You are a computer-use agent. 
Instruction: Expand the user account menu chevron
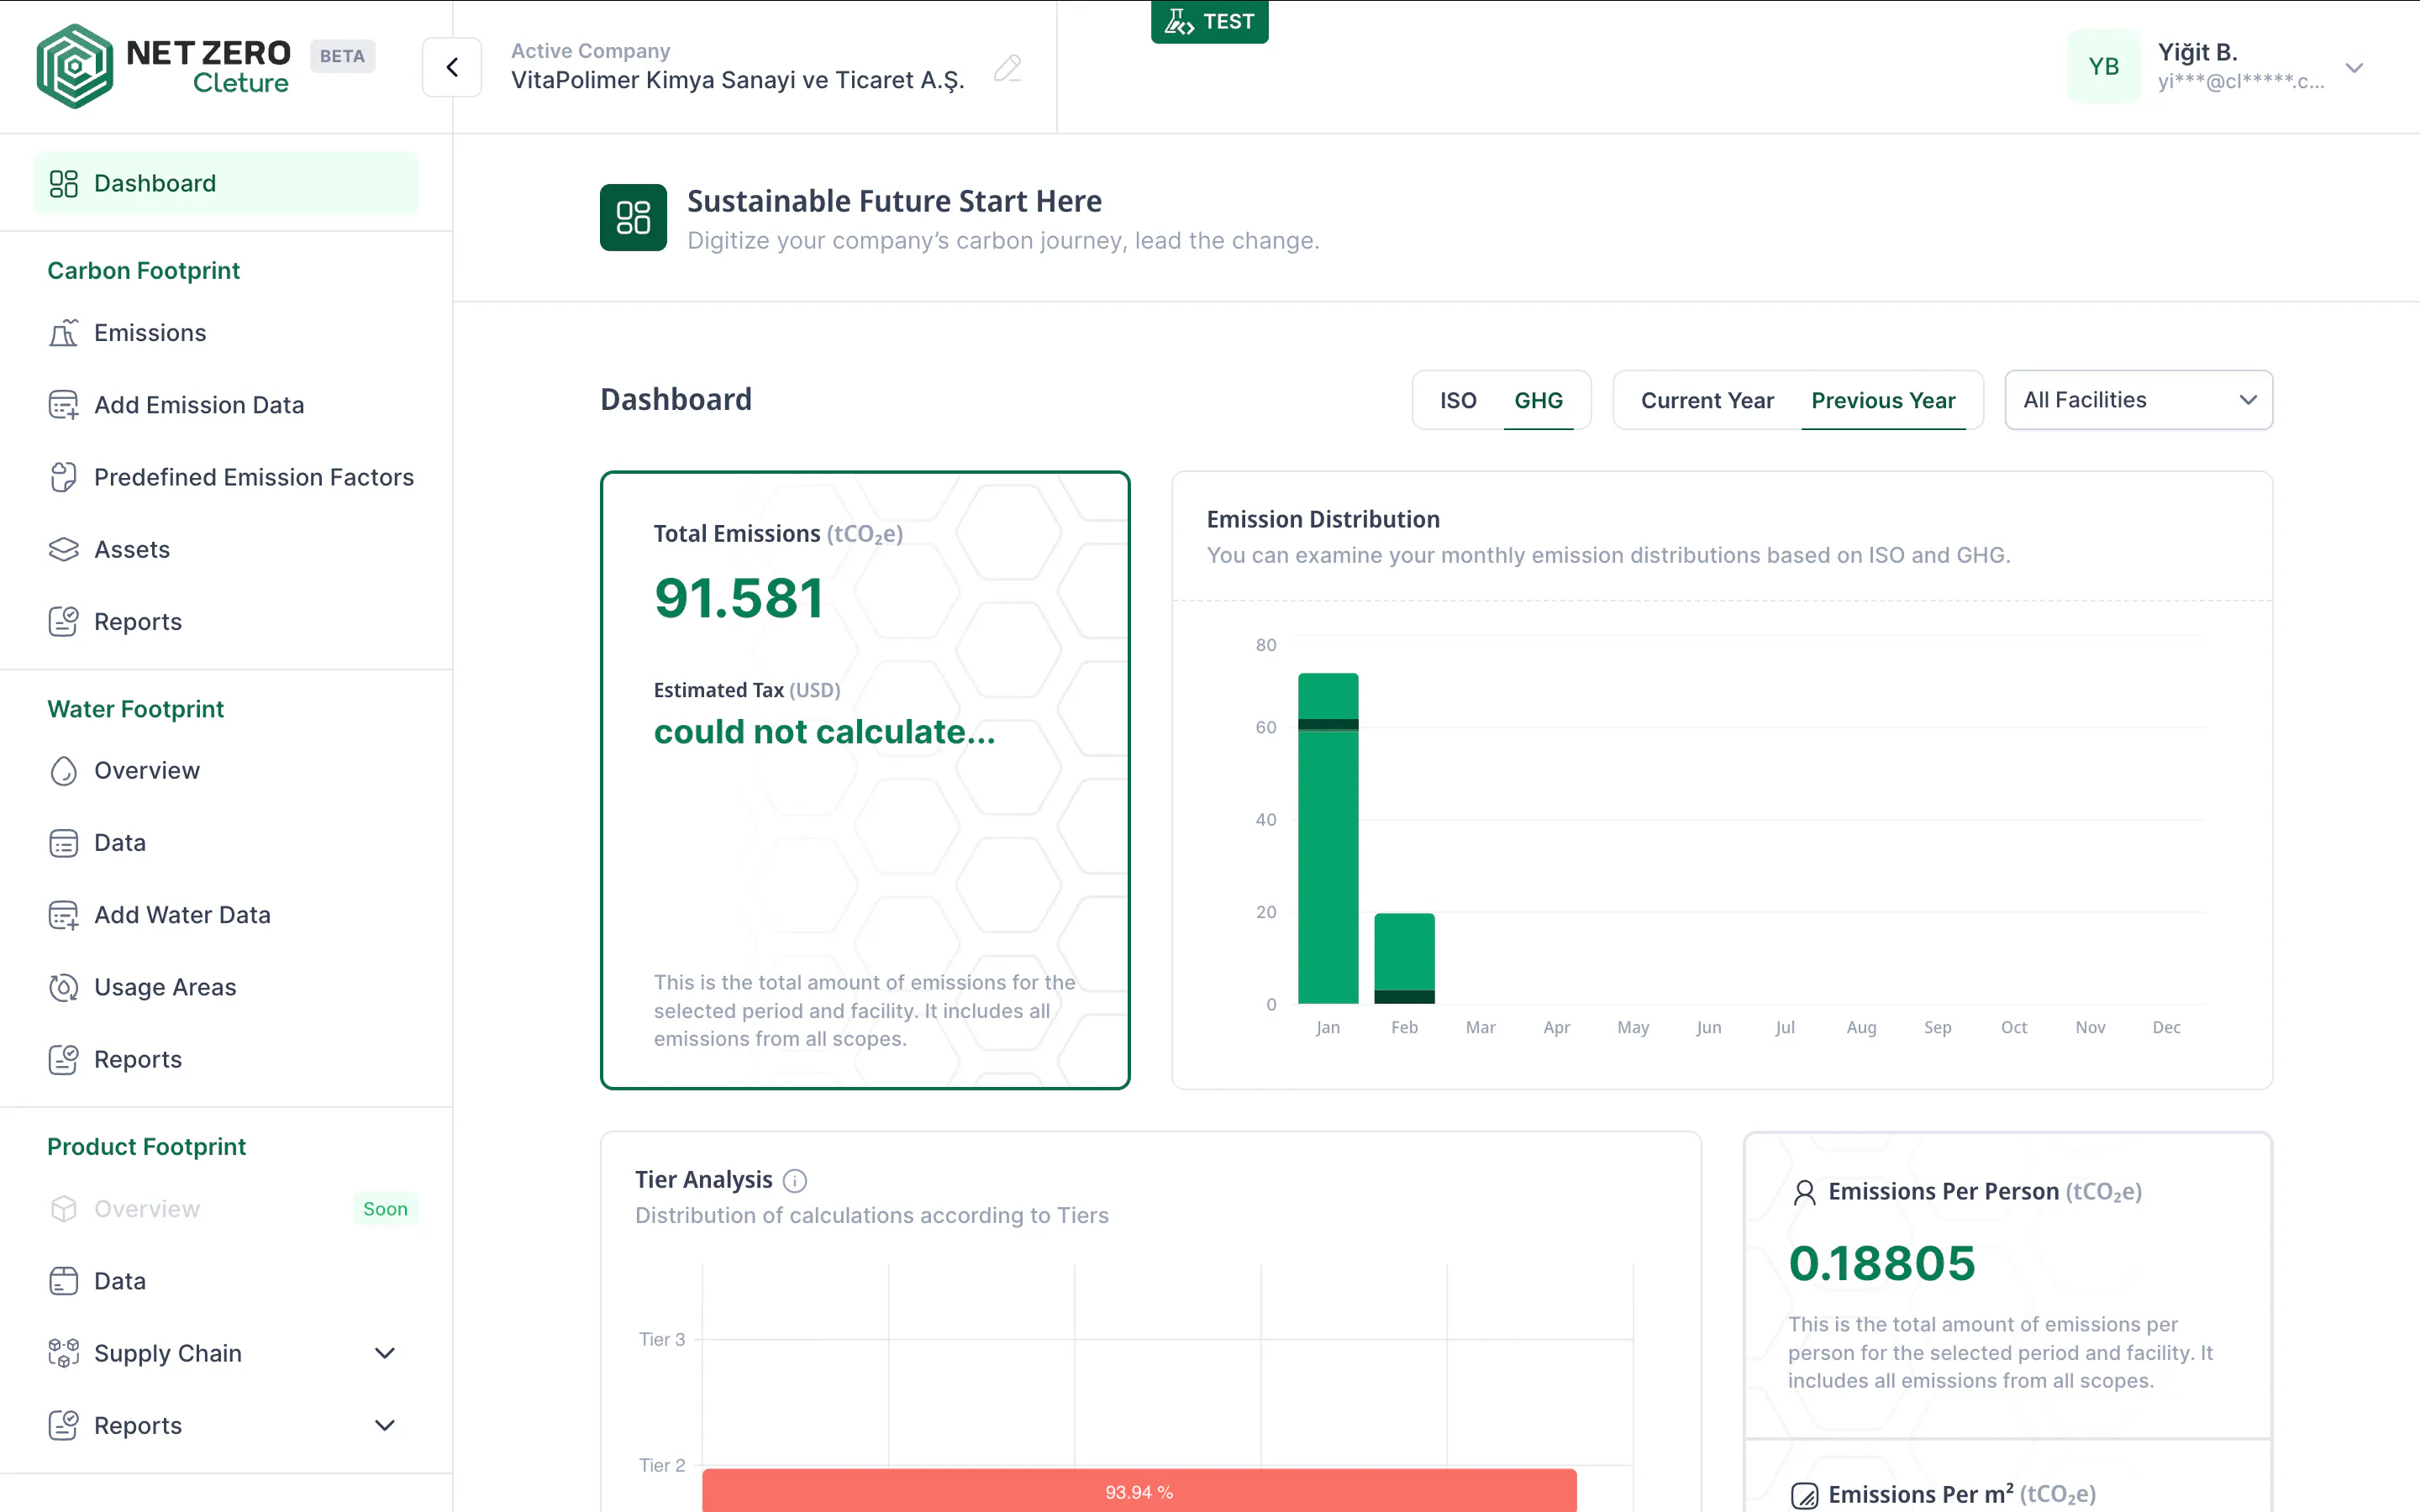(x=2354, y=68)
